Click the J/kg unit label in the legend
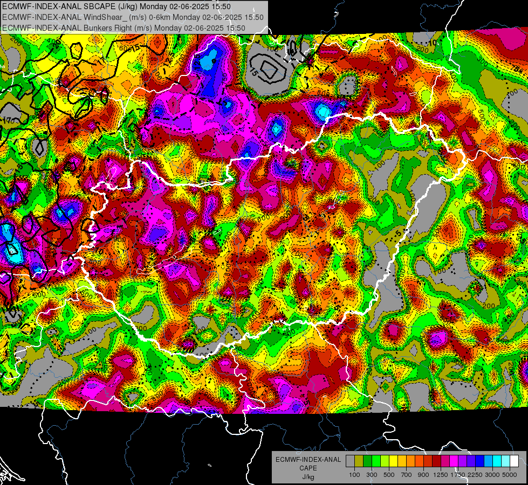The height and width of the screenshot is (485, 528). 308,477
